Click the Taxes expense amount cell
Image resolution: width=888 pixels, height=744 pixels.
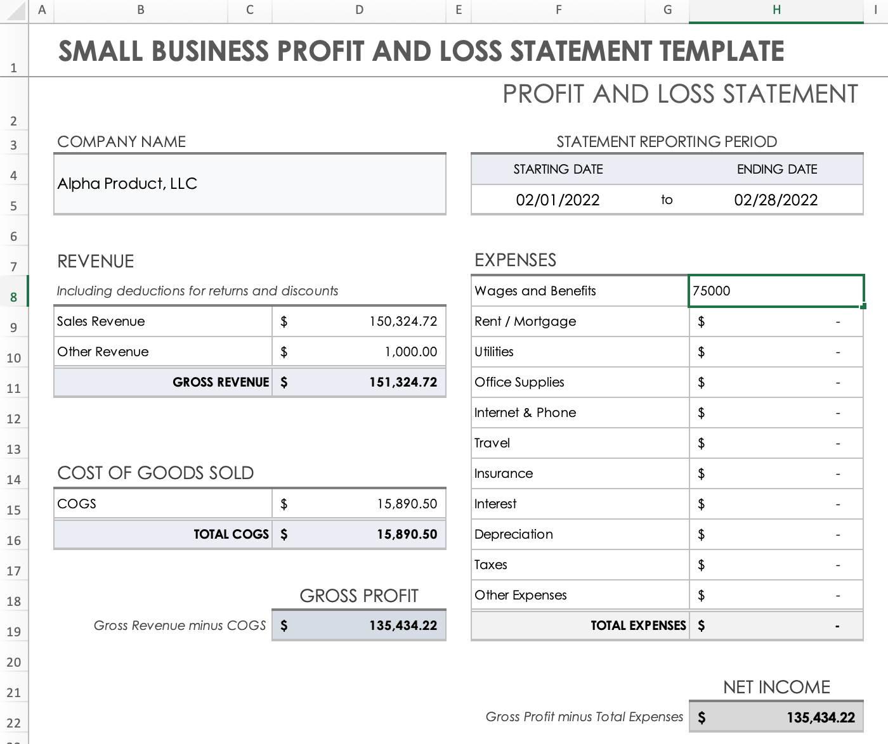click(x=776, y=565)
